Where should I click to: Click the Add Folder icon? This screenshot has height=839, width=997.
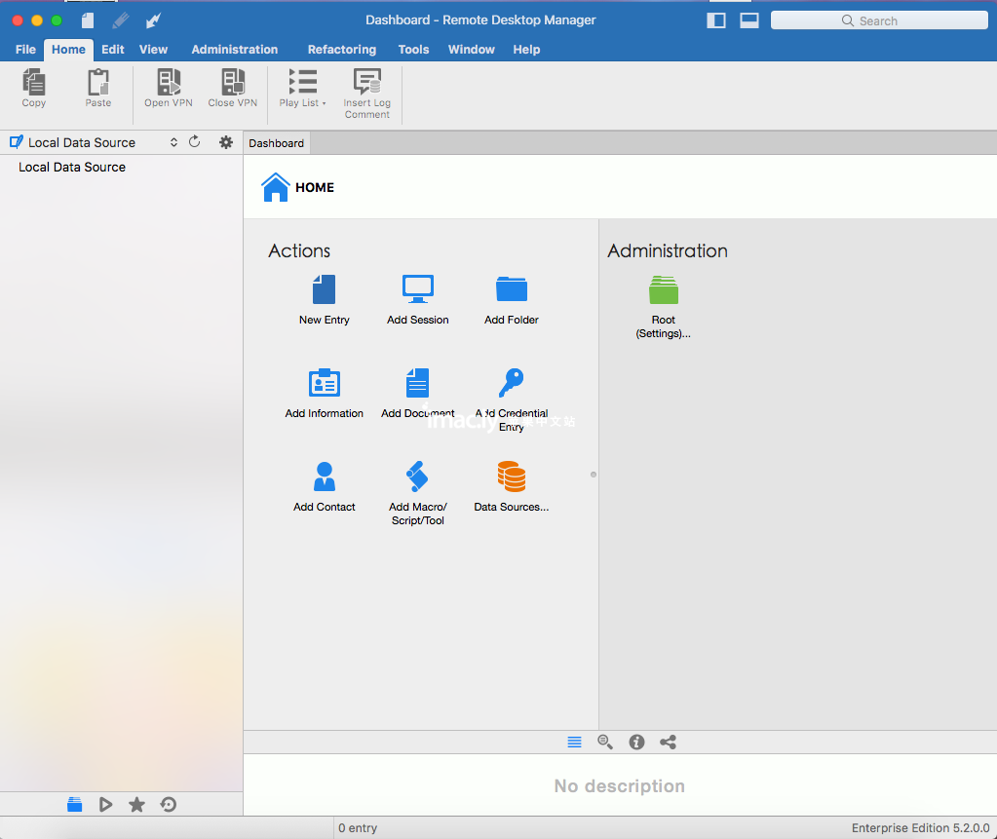(x=512, y=289)
